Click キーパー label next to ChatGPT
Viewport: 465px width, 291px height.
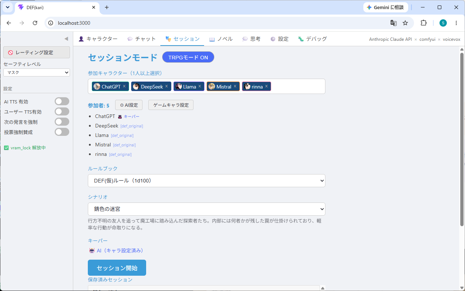[x=132, y=117]
